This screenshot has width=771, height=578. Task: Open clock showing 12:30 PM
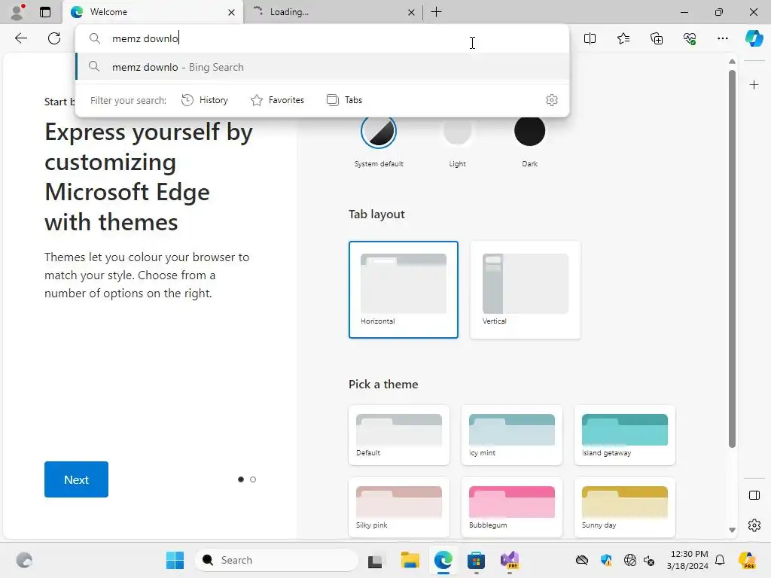(x=687, y=560)
